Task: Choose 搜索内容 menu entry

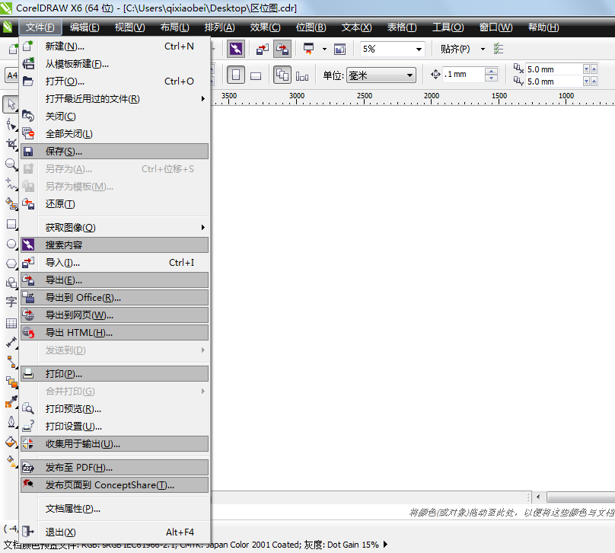Action: [114, 245]
